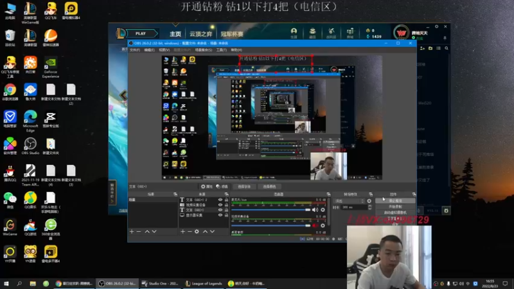Screen dimensions: 514x289
Task: Undock the transitions (转场特效) panel
Action: pyautogui.click(x=371, y=195)
